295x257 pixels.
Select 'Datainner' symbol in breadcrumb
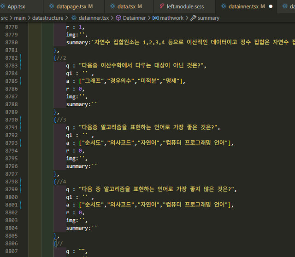(134, 18)
